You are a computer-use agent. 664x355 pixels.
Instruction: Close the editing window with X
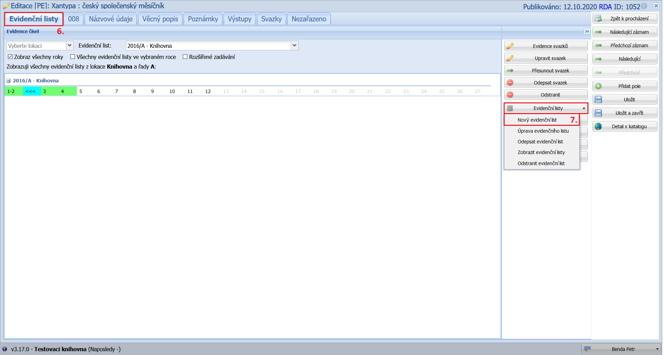click(656, 6)
